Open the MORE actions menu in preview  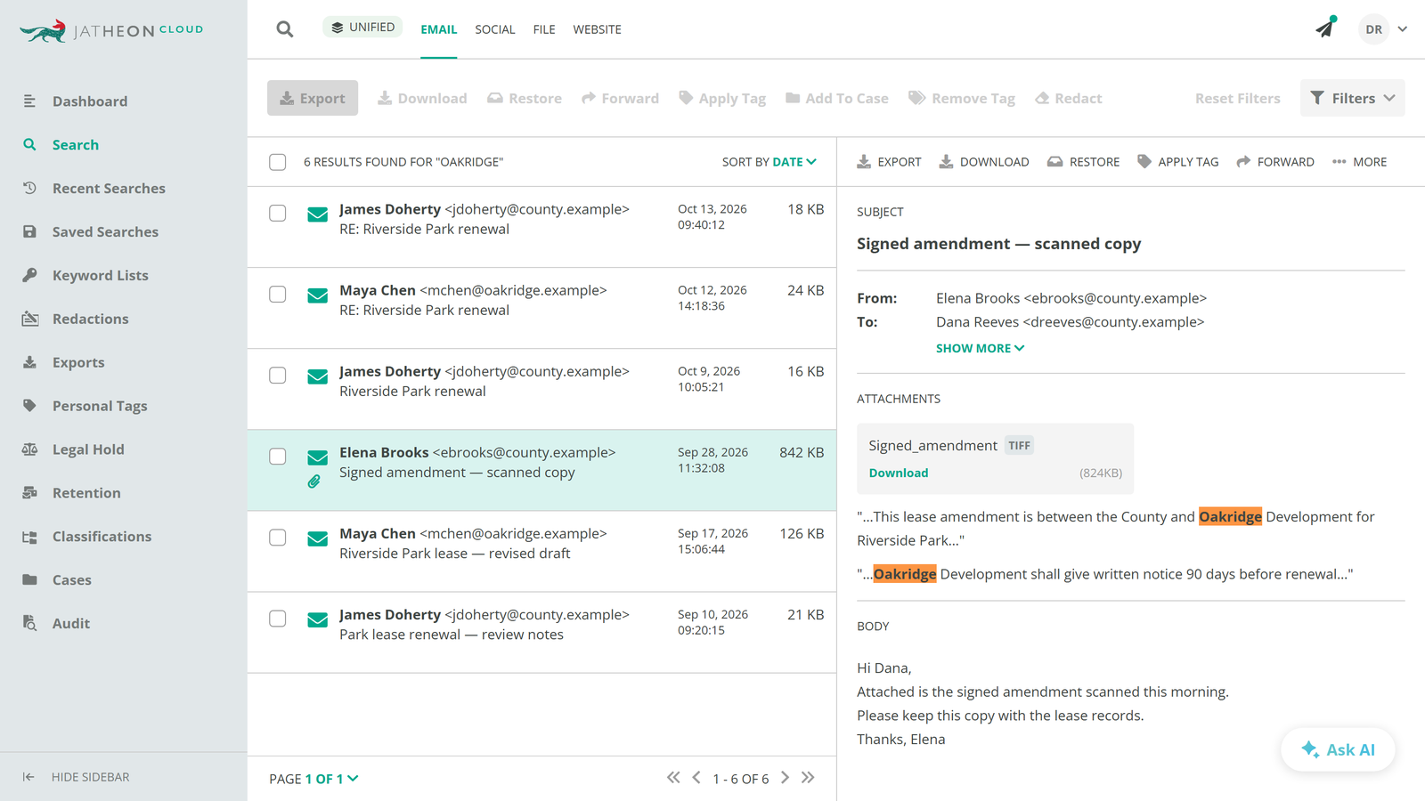coord(1359,162)
